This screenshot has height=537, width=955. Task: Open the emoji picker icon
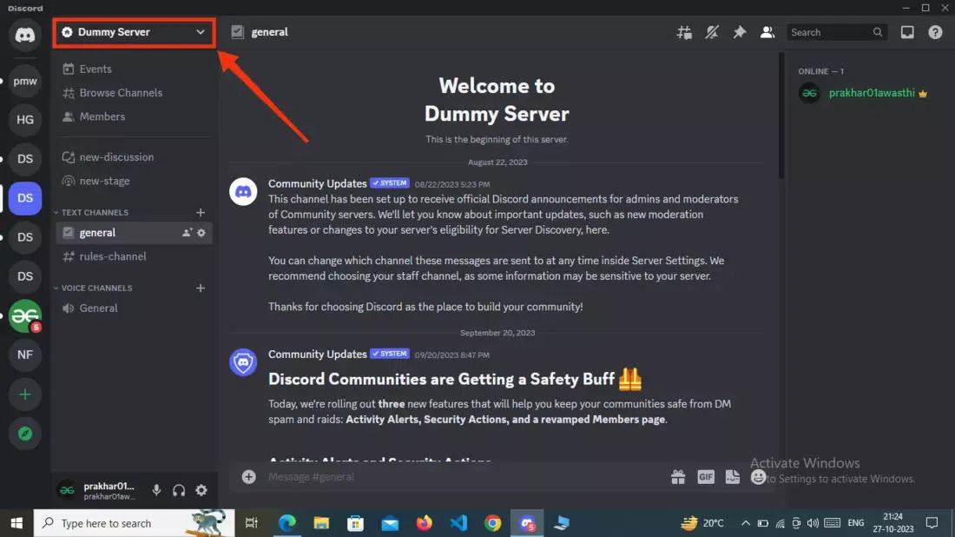point(758,477)
